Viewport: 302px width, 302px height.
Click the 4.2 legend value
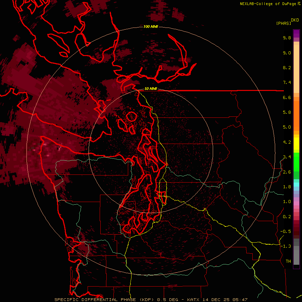pyautogui.click(x=287, y=142)
